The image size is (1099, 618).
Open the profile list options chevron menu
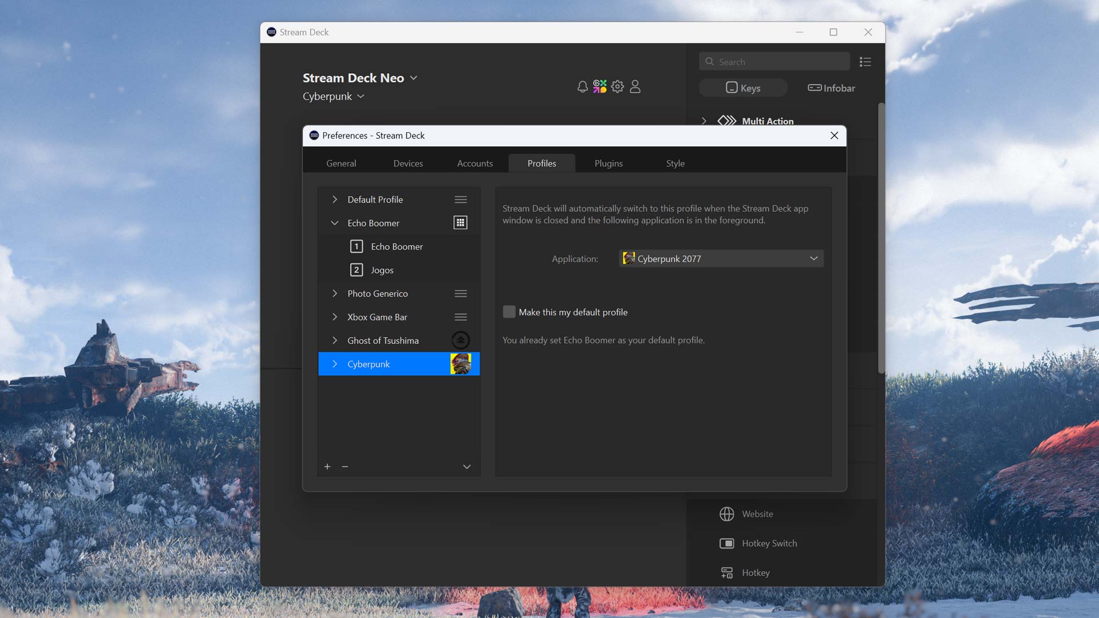click(467, 467)
